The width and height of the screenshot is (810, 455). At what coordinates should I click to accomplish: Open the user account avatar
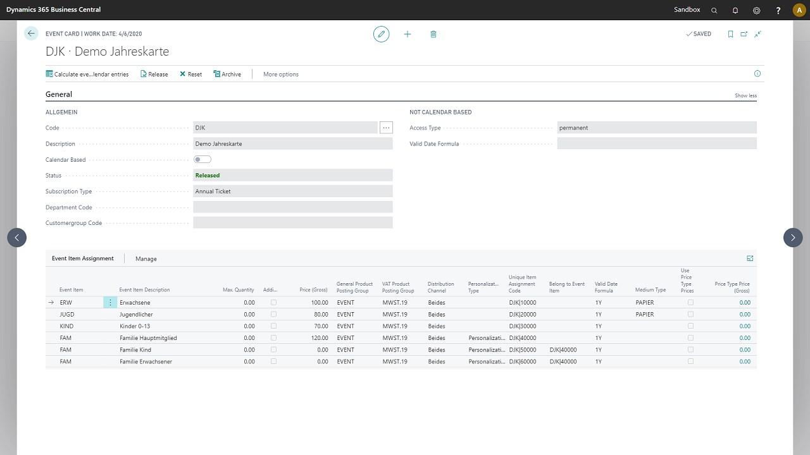(799, 10)
